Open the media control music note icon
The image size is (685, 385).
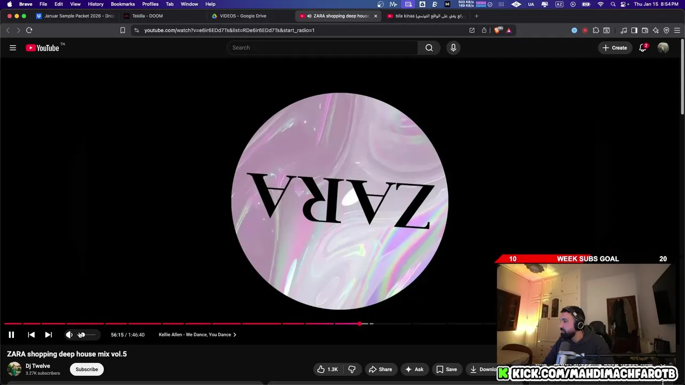click(x=623, y=30)
